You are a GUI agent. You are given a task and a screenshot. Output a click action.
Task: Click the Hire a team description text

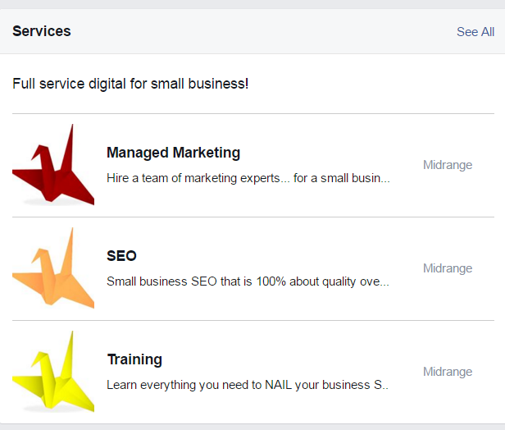(248, 178)
